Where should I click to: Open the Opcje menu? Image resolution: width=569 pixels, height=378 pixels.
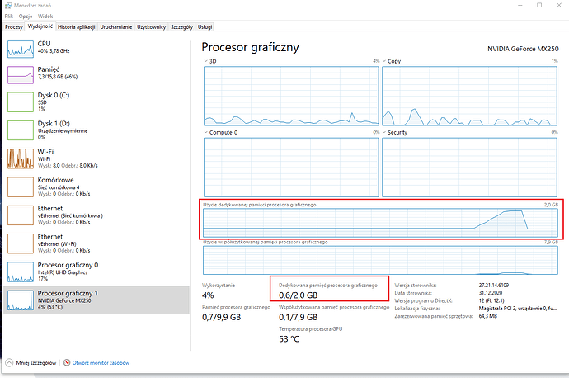(x=26, y=16)
